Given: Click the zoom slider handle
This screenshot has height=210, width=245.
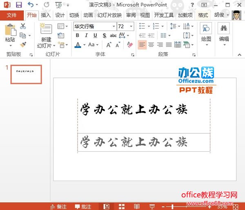Looking at the screenshot, I should 172,207.
